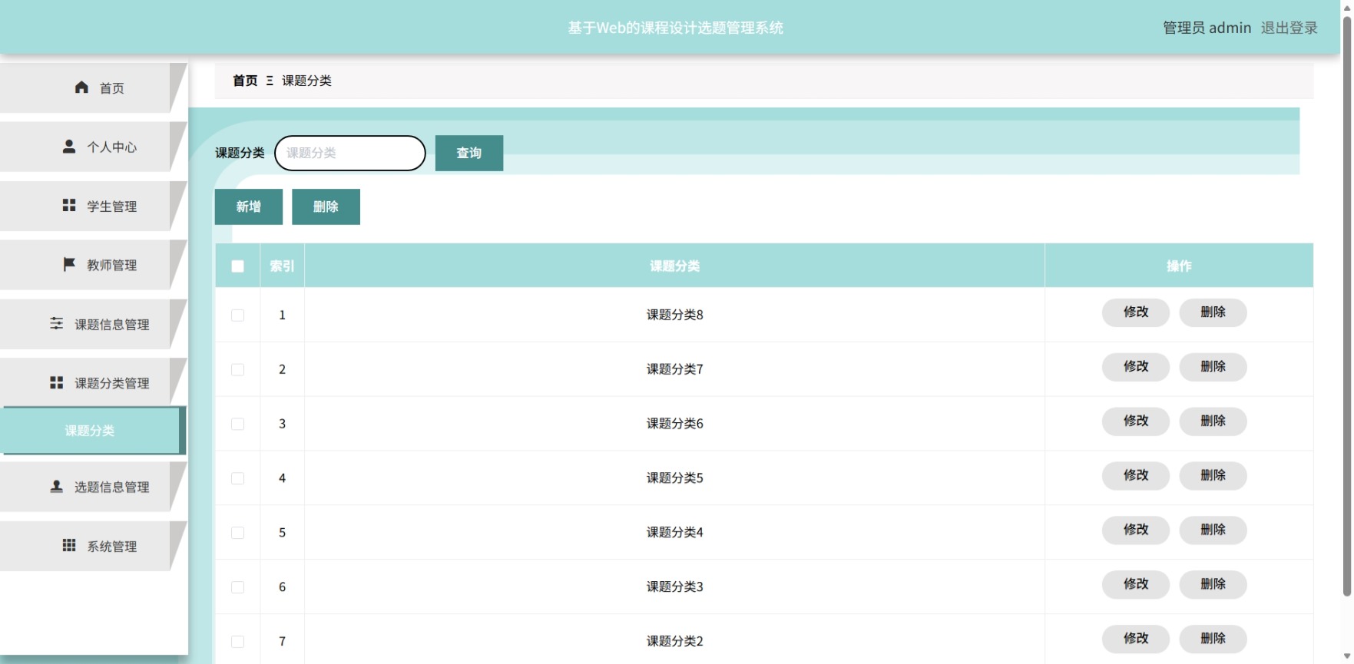This screenshot has height=664, width=1354.
Task: Select the 课题分类 submenu item
Action: 93,431
